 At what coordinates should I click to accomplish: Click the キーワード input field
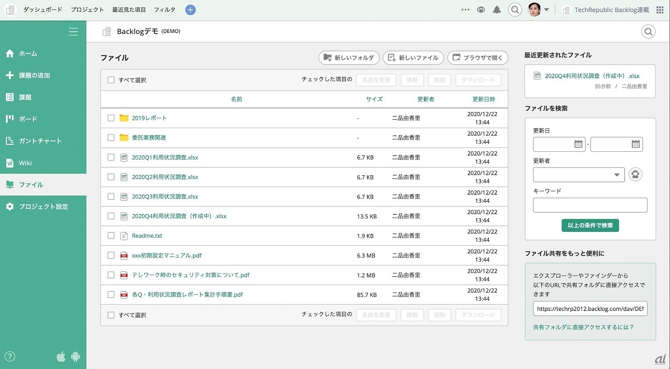click(x=590, y=205)
